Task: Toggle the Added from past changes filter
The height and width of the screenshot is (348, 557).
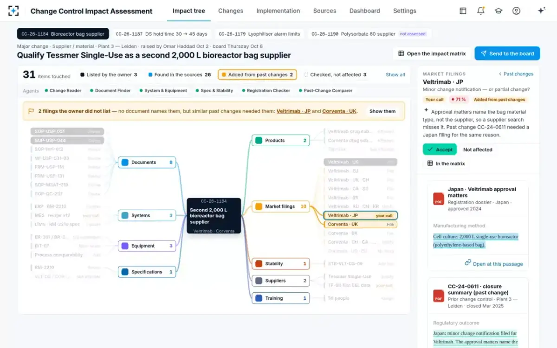Action: point(257,75)
